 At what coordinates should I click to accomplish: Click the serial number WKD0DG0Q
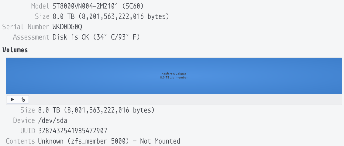click(67, 27)
